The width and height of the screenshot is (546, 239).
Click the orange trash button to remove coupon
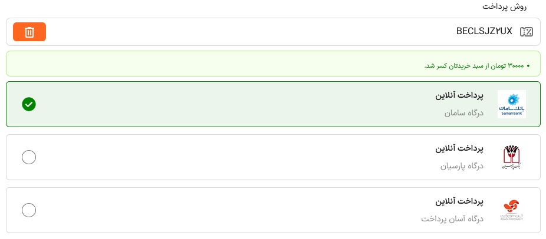pyautogui.click(x=29, y=32)
